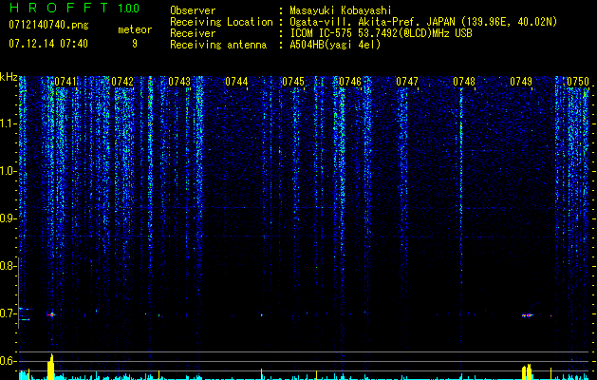Click the 0747 time marker
Viewport: 597px width, 380px height.
pyautogui.click(x=407, y=82)
